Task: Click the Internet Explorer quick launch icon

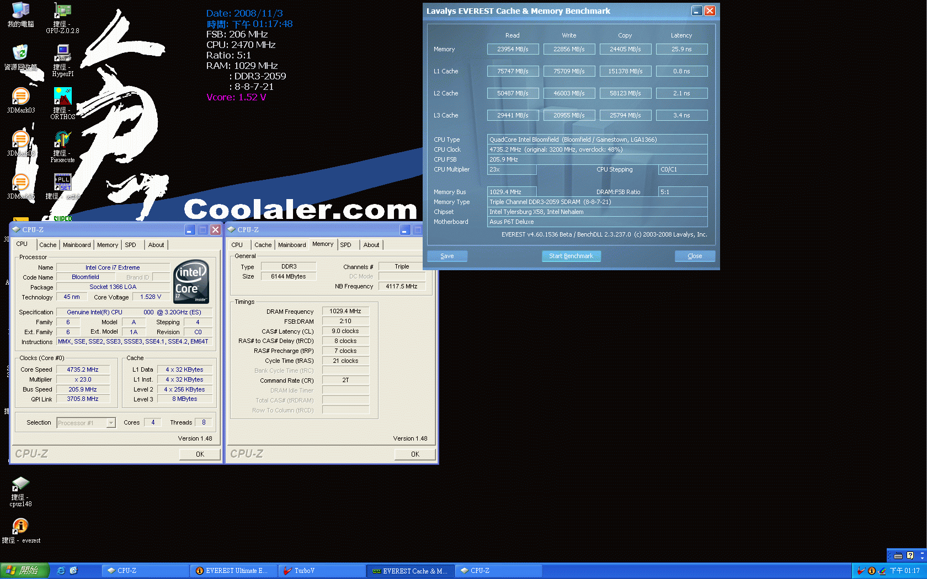Action: [61, 571]
